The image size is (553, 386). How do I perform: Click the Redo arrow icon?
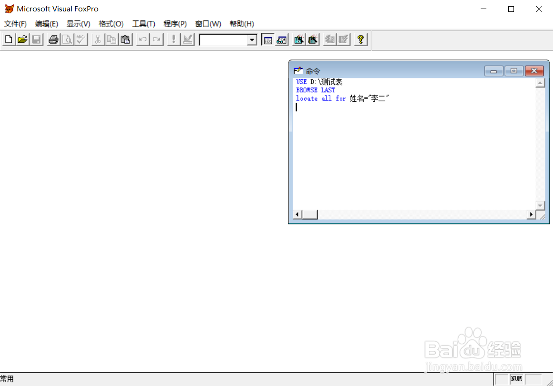coord(157,39)
